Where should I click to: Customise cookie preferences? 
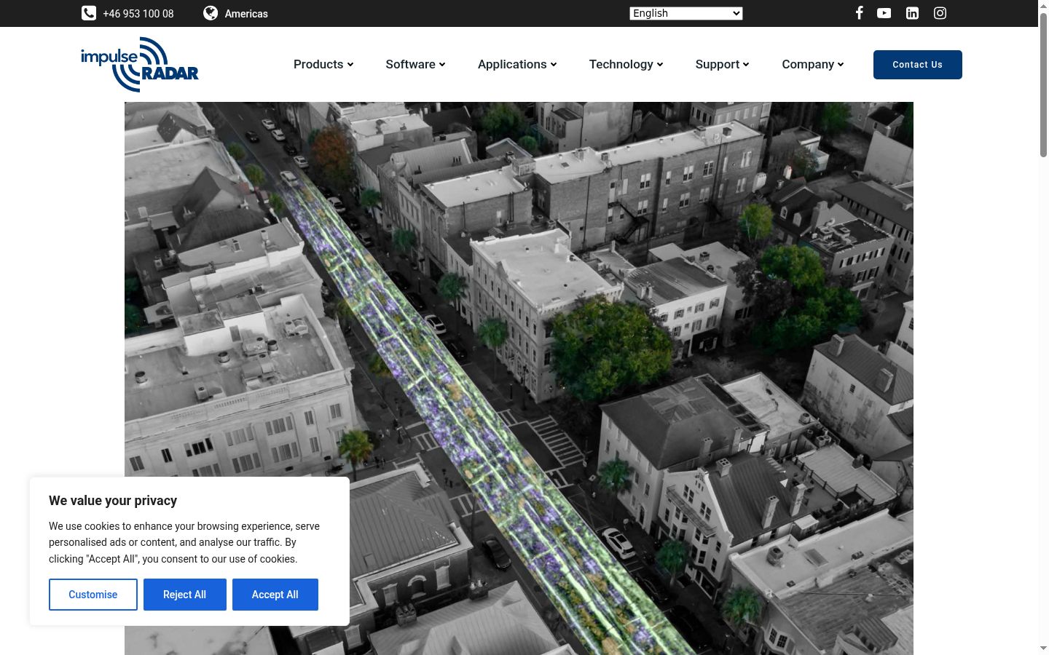tap(93, 595)
